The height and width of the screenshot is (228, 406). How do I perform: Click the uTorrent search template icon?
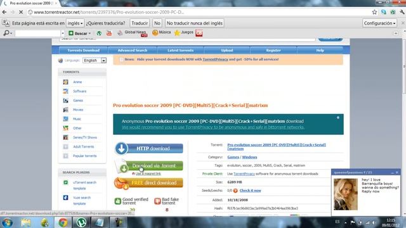point(66,182)
